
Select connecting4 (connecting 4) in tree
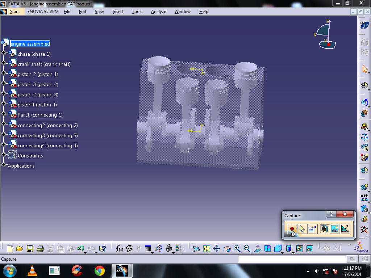[47, 146]
